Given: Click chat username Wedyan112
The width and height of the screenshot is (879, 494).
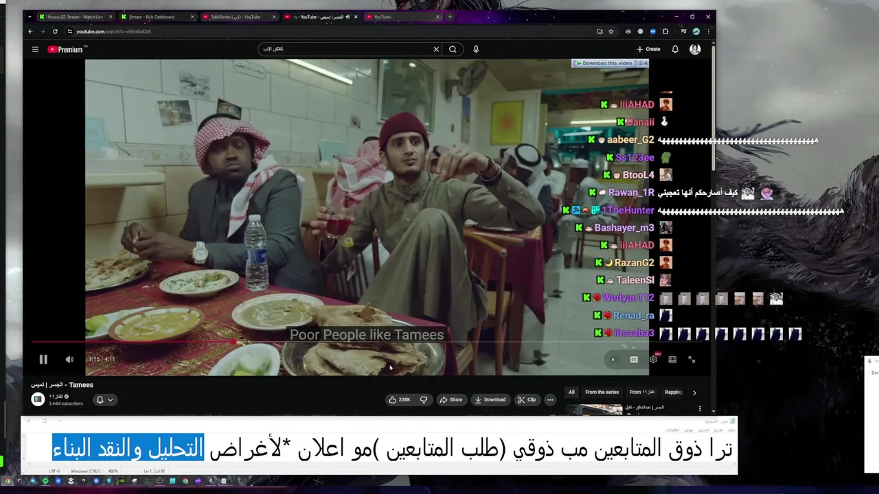Looking at the screenshot, I should click(x=628, y=298).
